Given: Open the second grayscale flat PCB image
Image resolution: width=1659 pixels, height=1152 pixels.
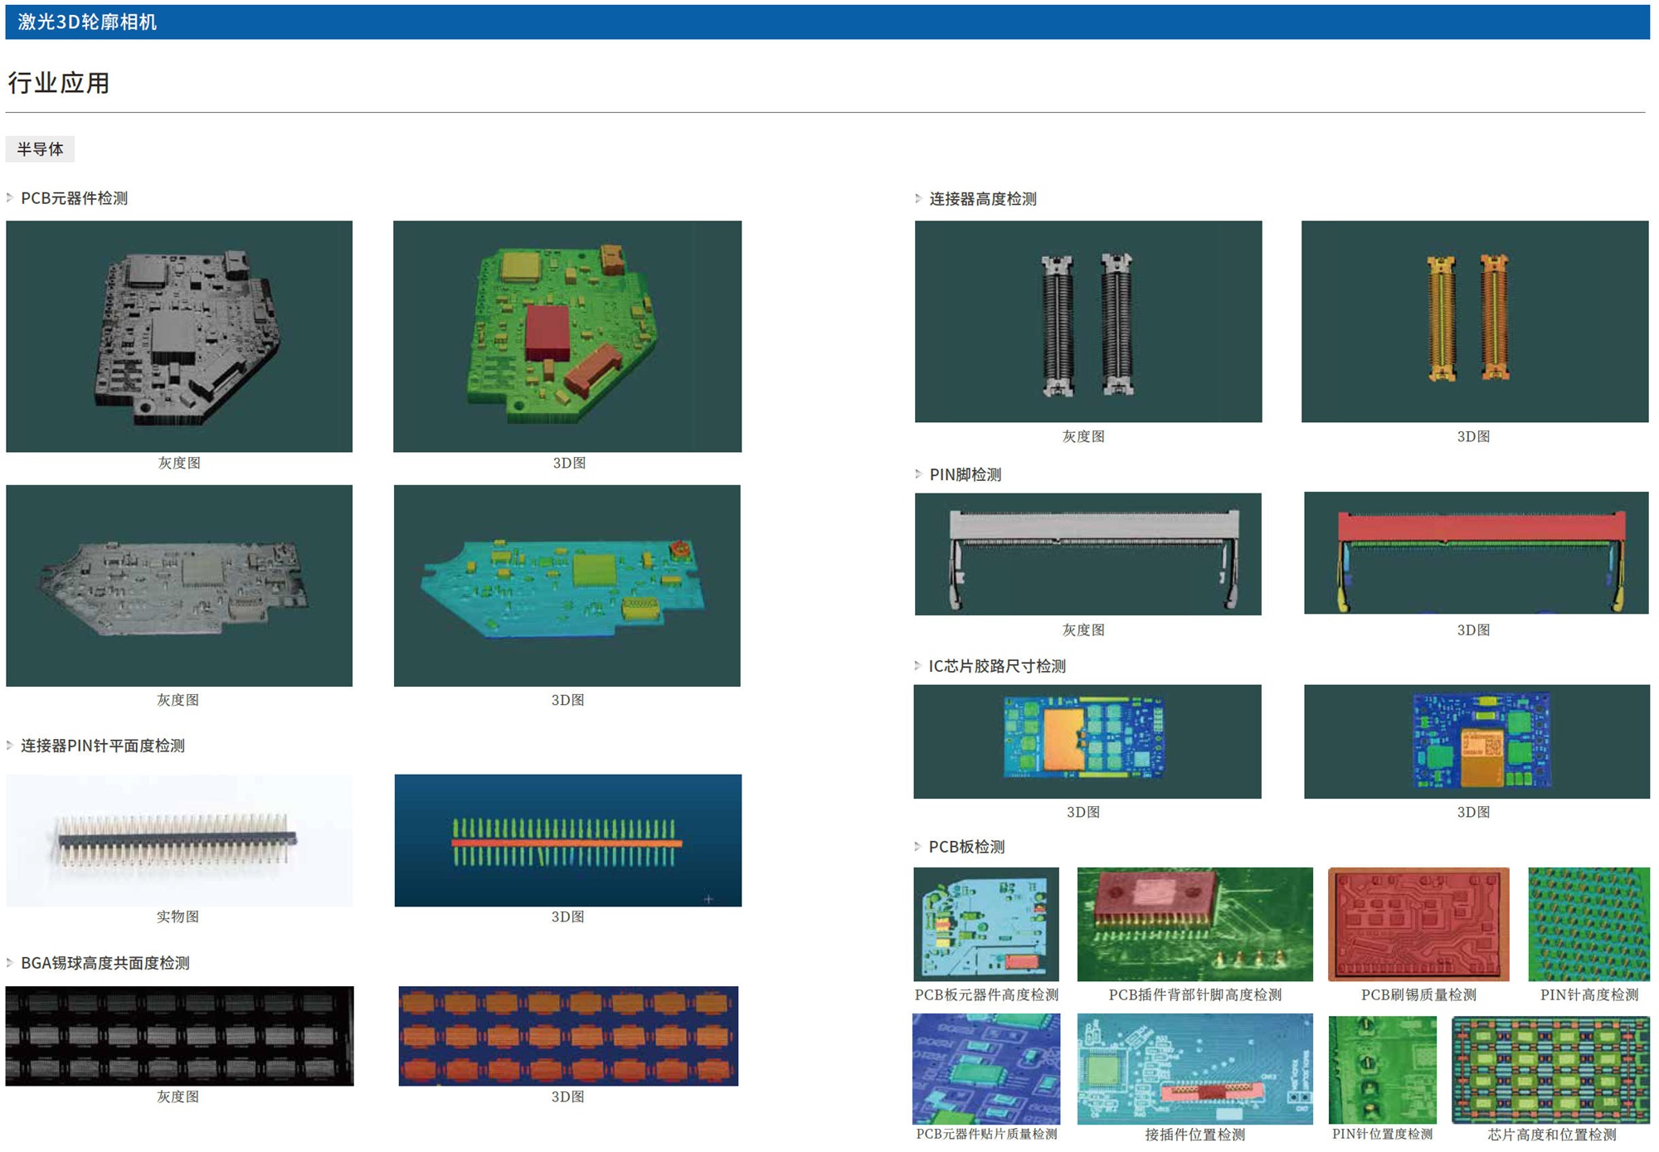Looking at the screenshot, I should (x=179, y=586).
